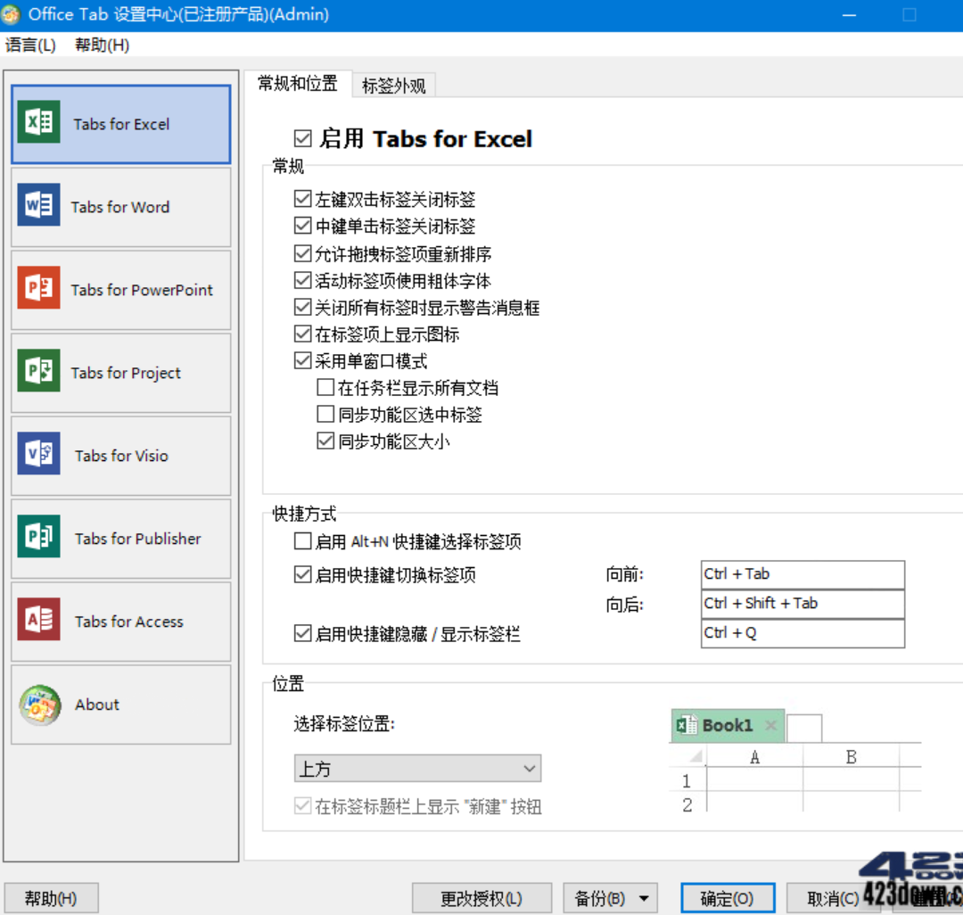Toggle 活动标签项使用粗体字体 checkbox
The width and height of the screenshot is (963, 915).
(302, 280)
